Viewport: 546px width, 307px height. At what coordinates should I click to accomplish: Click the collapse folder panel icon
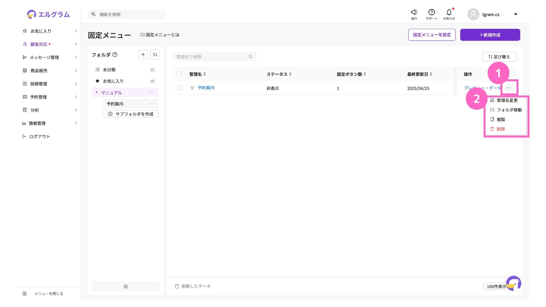point(125,287)
